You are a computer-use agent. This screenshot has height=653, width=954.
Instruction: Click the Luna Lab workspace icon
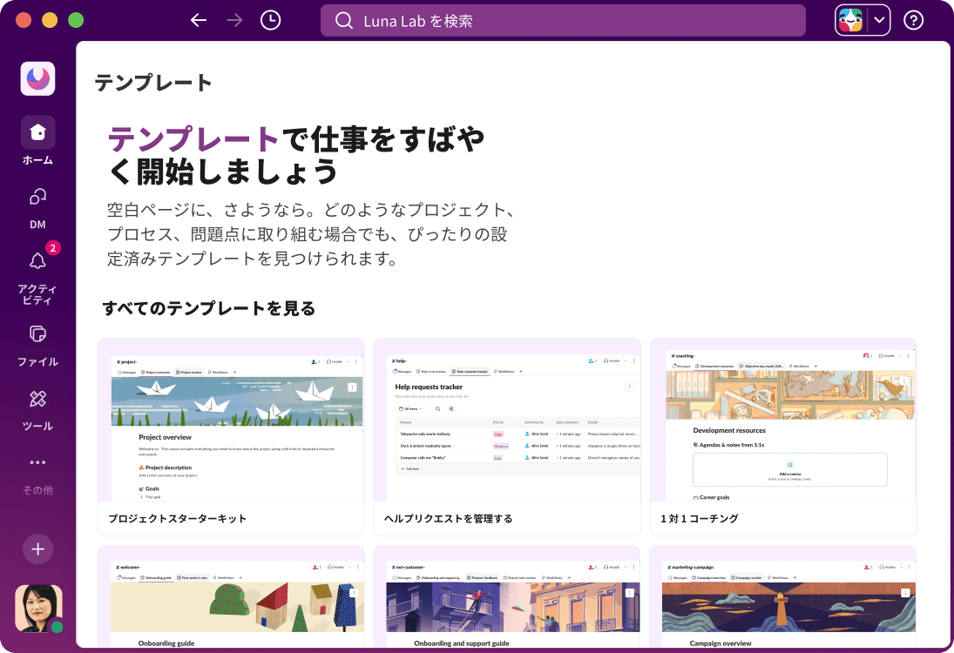[37, 78]
